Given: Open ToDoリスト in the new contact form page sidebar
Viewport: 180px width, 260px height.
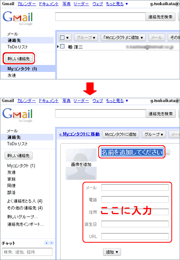Looking at the screenshot, I should (17, 144).
